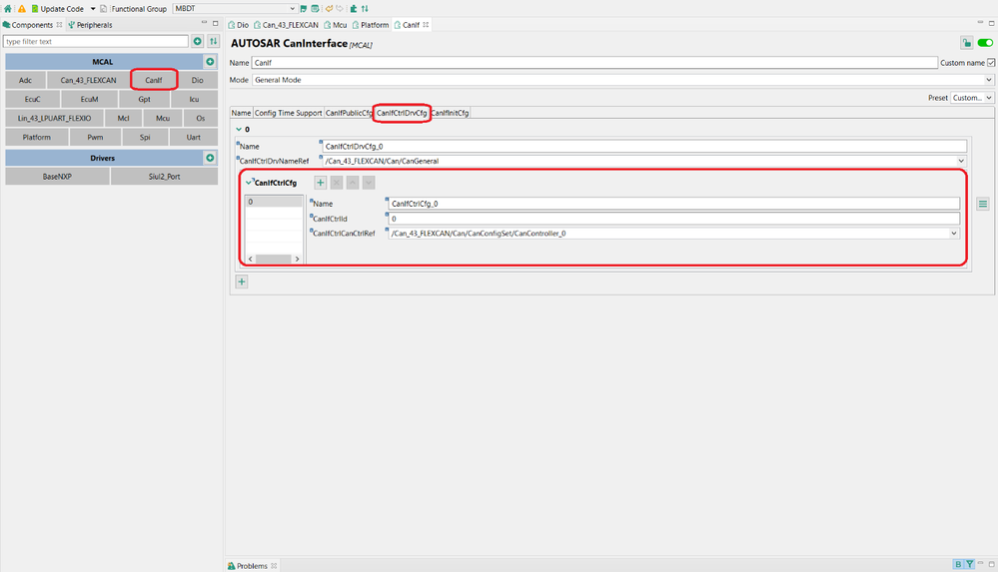Viewport: 998px width, 572px height.
Task: Select the Spi component
Action: pos(145,138)
